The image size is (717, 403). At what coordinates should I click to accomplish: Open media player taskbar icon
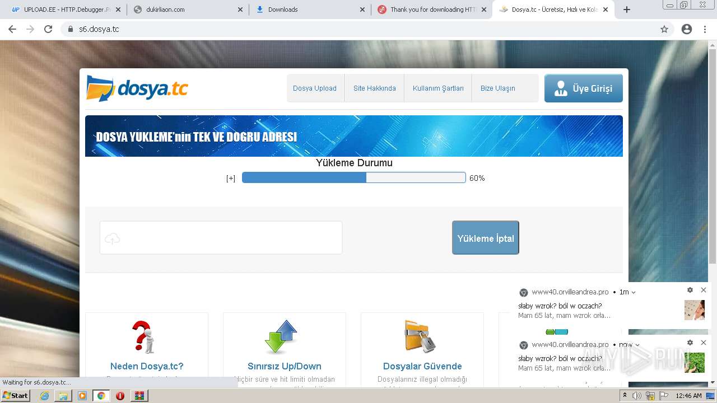[x=82, y=396]
